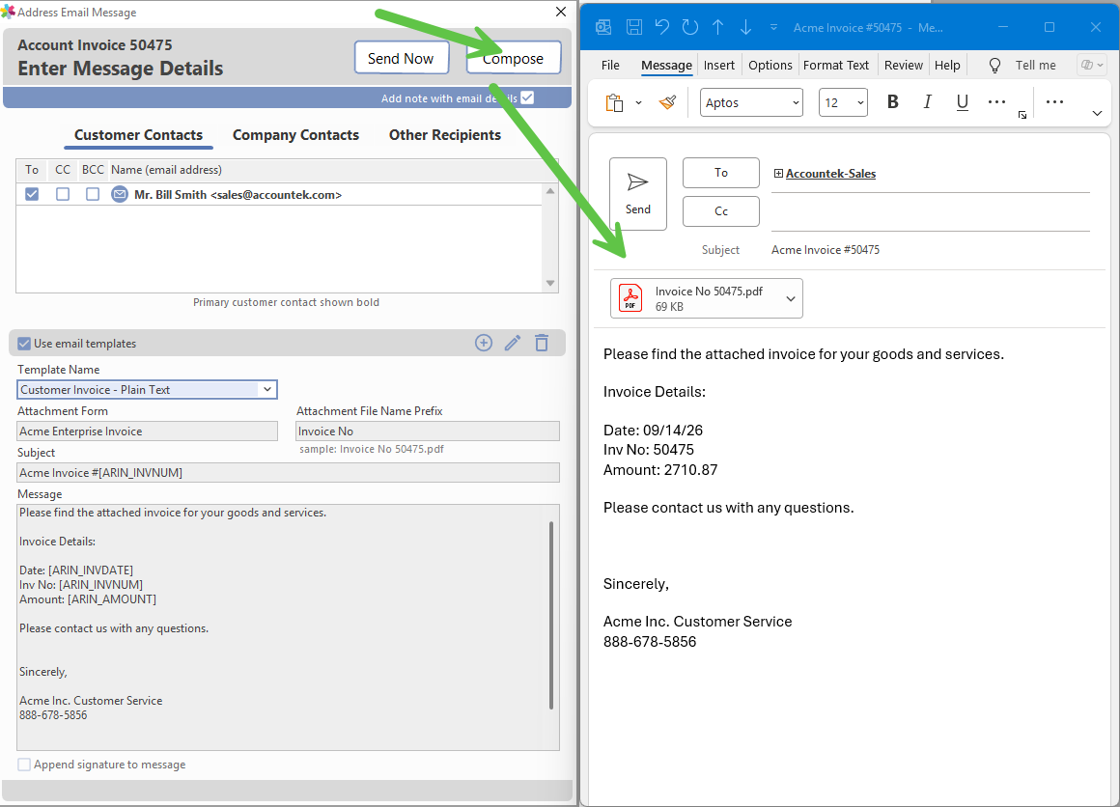Expand the ribbon display options chevron
Image resolution: width=1120 pixels, height=807 pixels.
click(x=1097, y=113)
